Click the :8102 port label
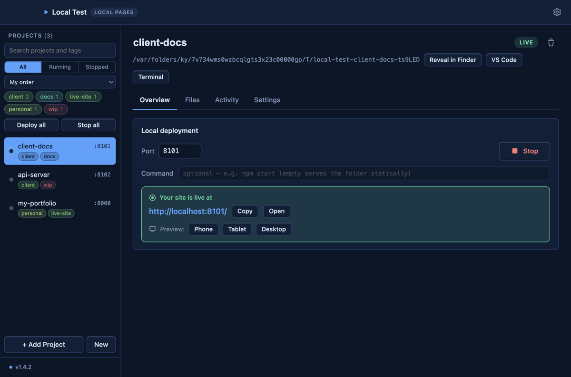Viewport: 571px width, 377px height. coord(102,174)
